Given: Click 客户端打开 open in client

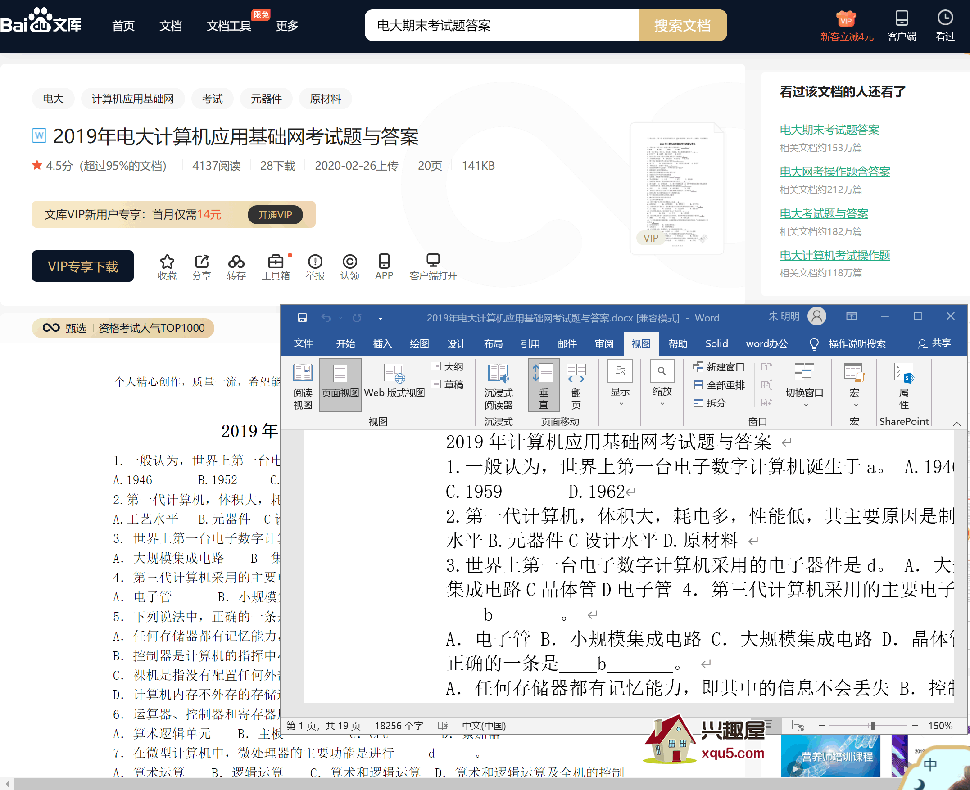Looking at the screenshot, I should (x=433, y=266).
